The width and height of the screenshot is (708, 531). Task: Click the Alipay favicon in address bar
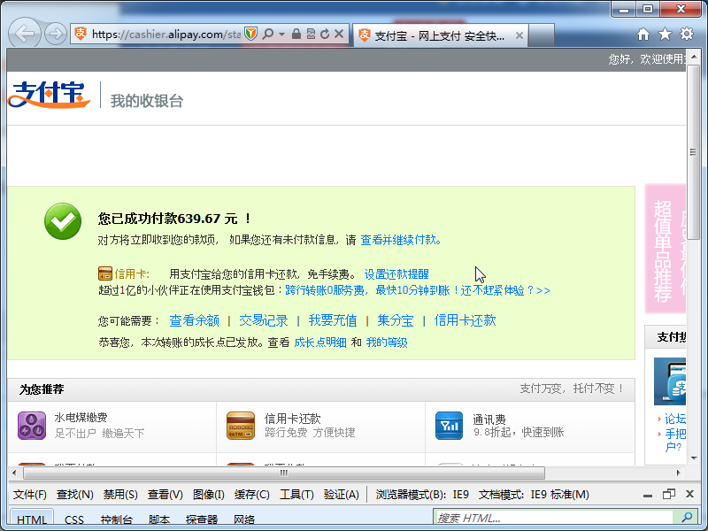[x=81, y=34]
